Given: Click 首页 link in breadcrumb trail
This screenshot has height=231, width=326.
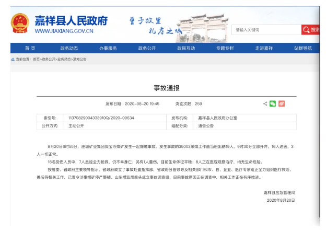Looking at the screenshot, I should coord(36,60).
